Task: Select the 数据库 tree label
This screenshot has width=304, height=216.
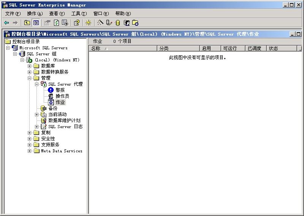Action: (48, 66)
